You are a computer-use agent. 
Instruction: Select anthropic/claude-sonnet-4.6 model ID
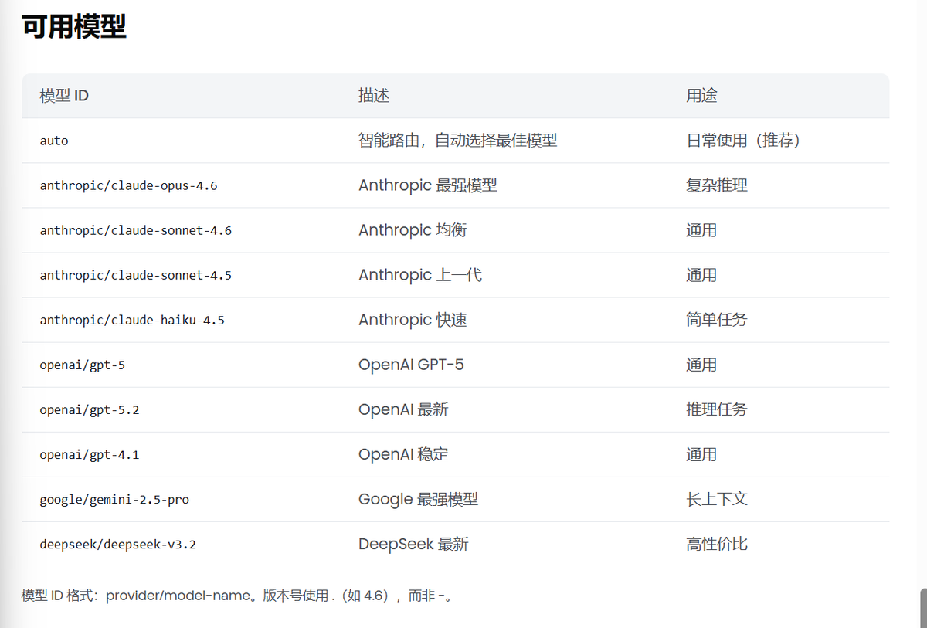click(x=136, y=230)
